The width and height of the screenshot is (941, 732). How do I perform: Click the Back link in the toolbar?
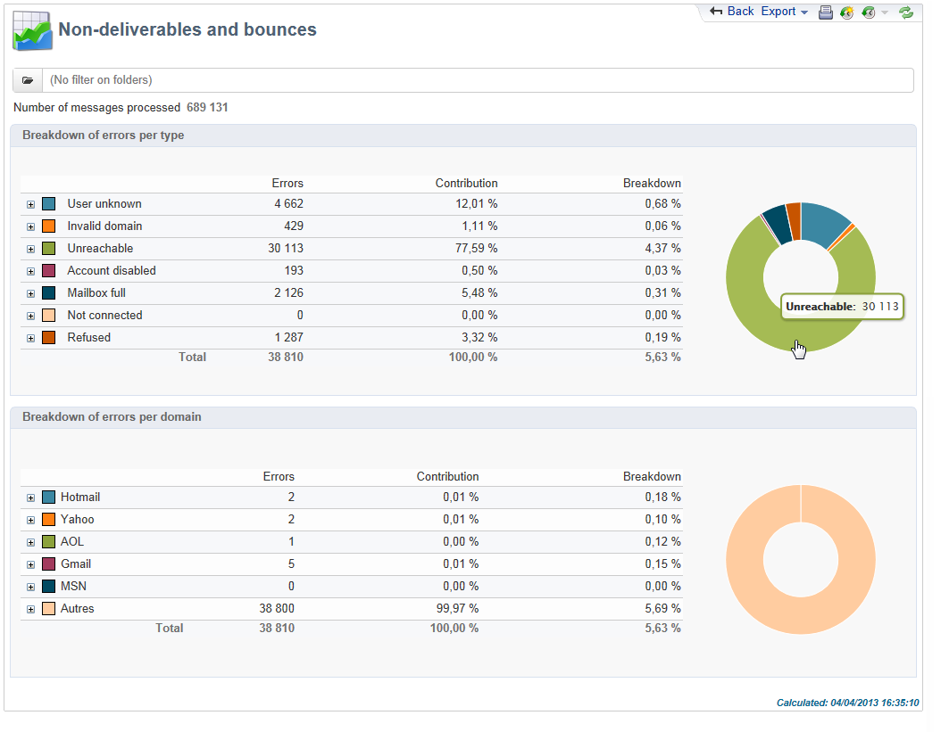tap(732, 12)
